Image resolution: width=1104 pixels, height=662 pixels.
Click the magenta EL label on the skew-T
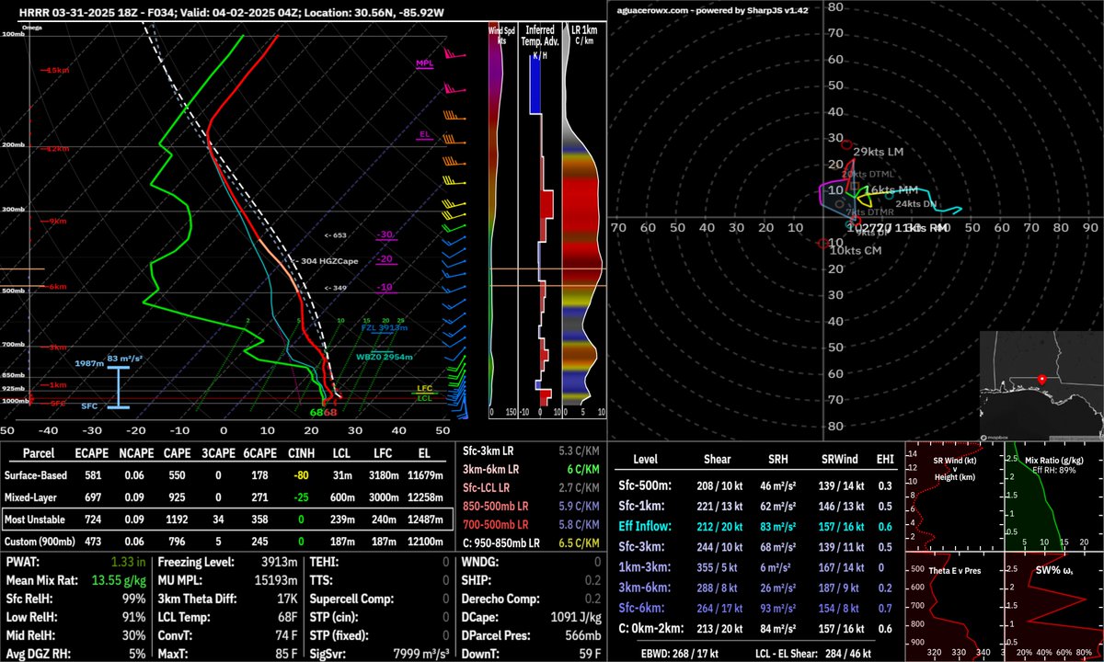[425, 135]
